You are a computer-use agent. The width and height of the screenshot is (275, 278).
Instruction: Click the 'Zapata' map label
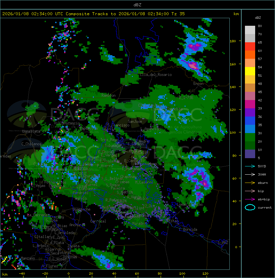click(x=73, y=246)
